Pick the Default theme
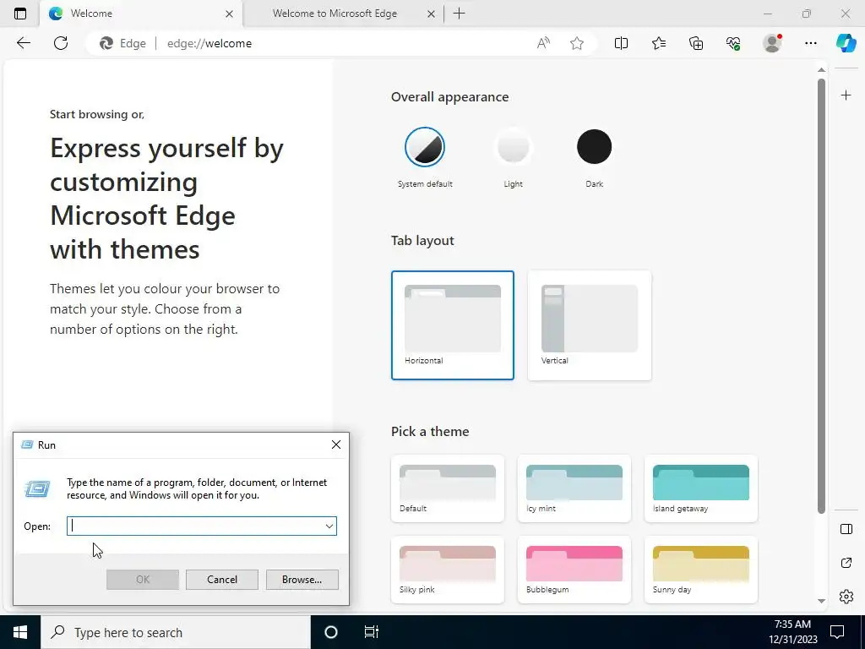 click(448, 488)
